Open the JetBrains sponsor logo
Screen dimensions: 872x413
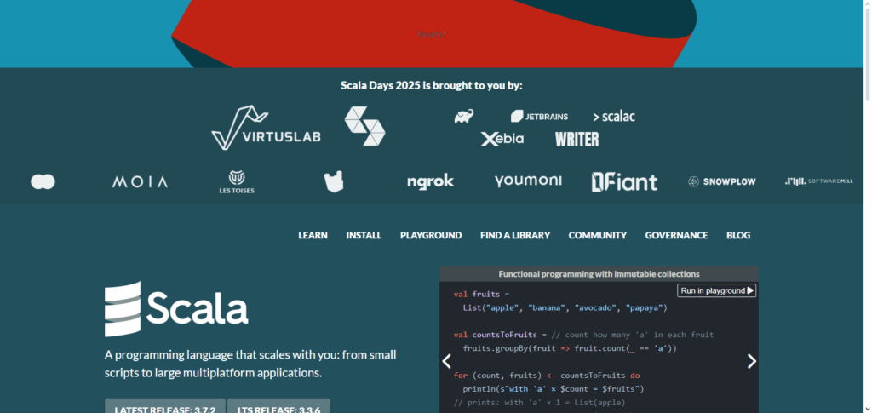coord(539,116)
